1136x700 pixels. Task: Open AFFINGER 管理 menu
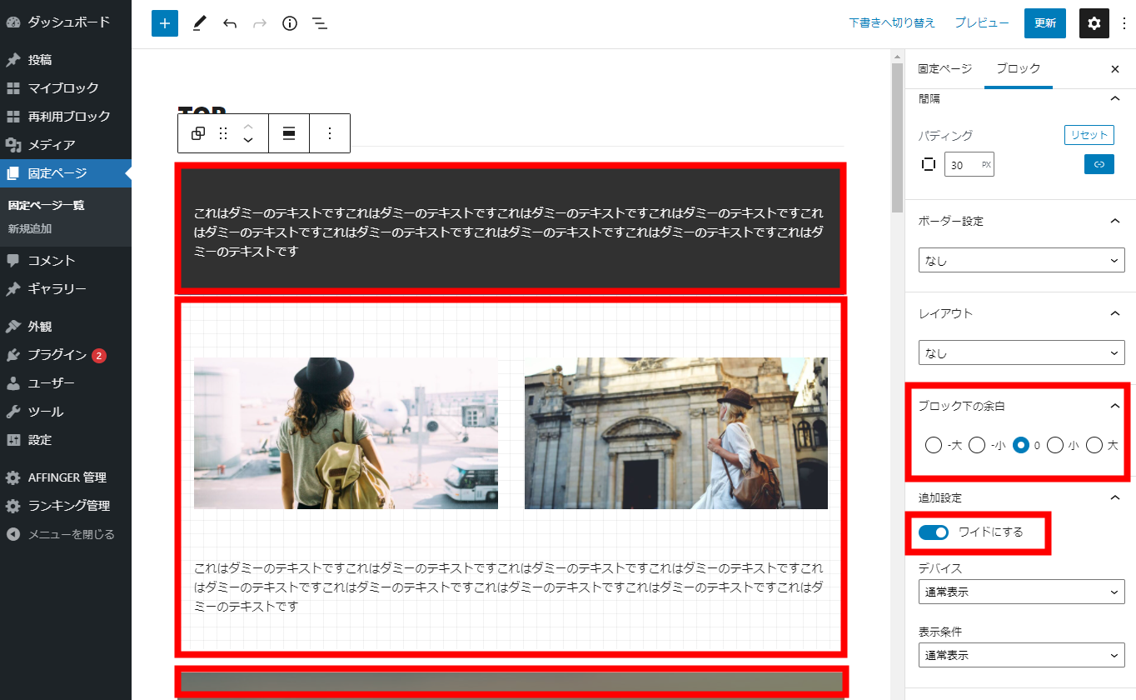(x=66, y=477)
